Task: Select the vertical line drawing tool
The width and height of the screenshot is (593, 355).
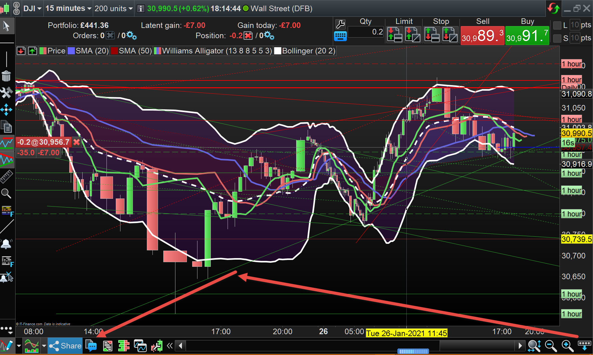Action: point(7,59)
